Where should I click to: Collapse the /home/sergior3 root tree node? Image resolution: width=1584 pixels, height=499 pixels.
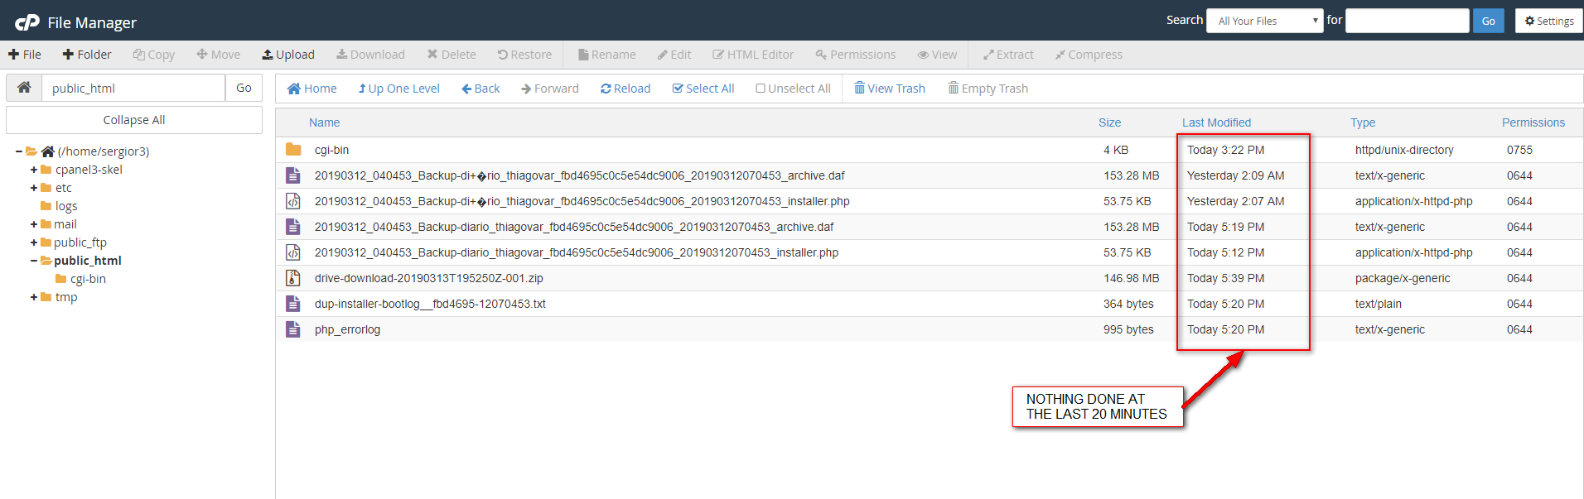[19, 151]
